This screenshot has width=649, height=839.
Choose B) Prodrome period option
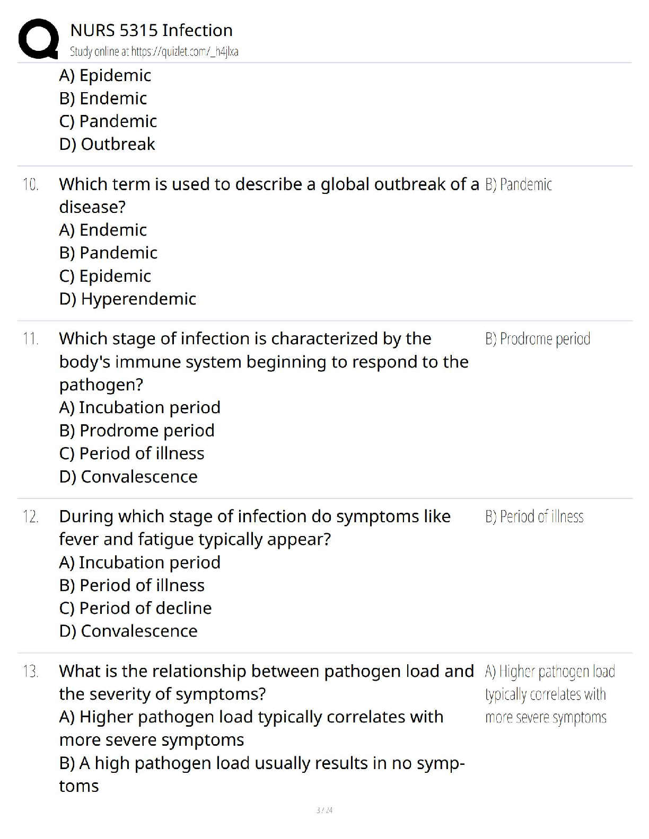coord(137,431)
